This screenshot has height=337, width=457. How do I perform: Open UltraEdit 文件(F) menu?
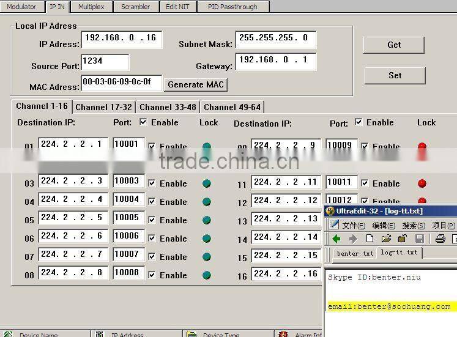pyautogui.click(x=354, y=226)
